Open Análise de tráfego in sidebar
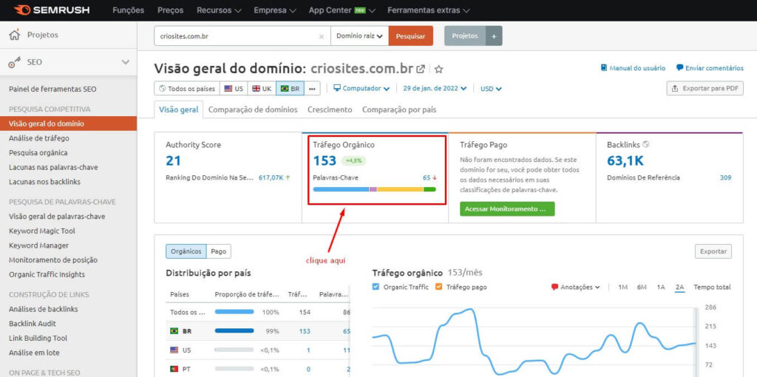The height and width of the screenshot is (377, 757). coord(39,138)
